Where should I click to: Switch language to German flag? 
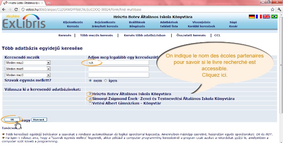[x=252, y=16]
